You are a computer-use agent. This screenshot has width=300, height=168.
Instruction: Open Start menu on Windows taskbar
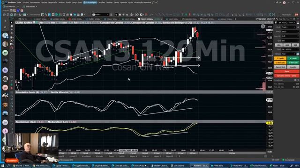(3, 166)
